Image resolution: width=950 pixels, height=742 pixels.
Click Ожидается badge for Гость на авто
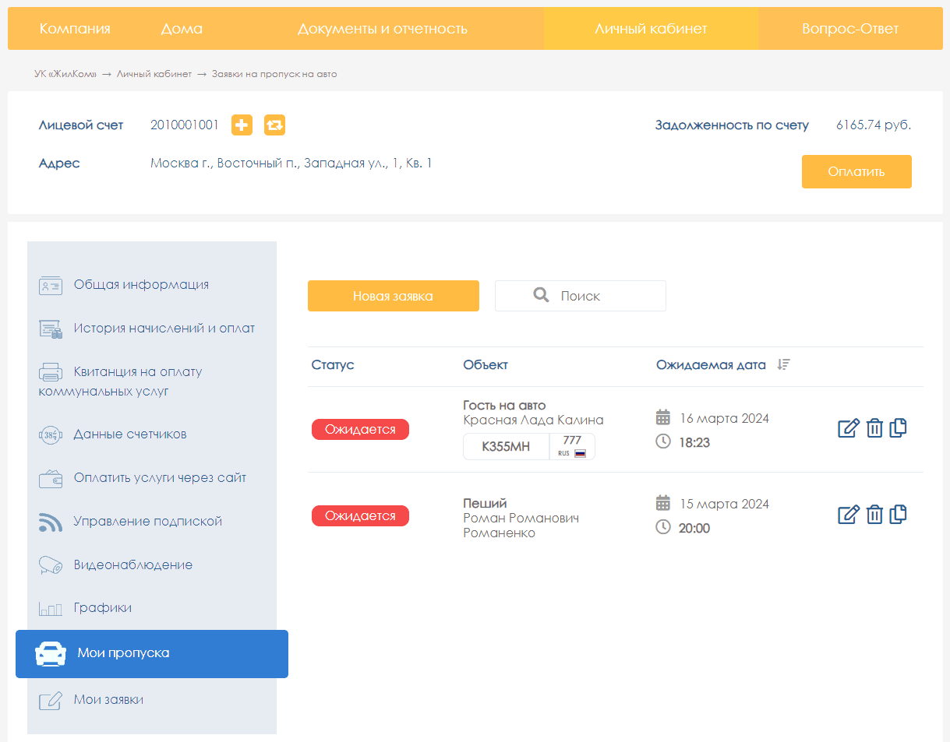360,430
